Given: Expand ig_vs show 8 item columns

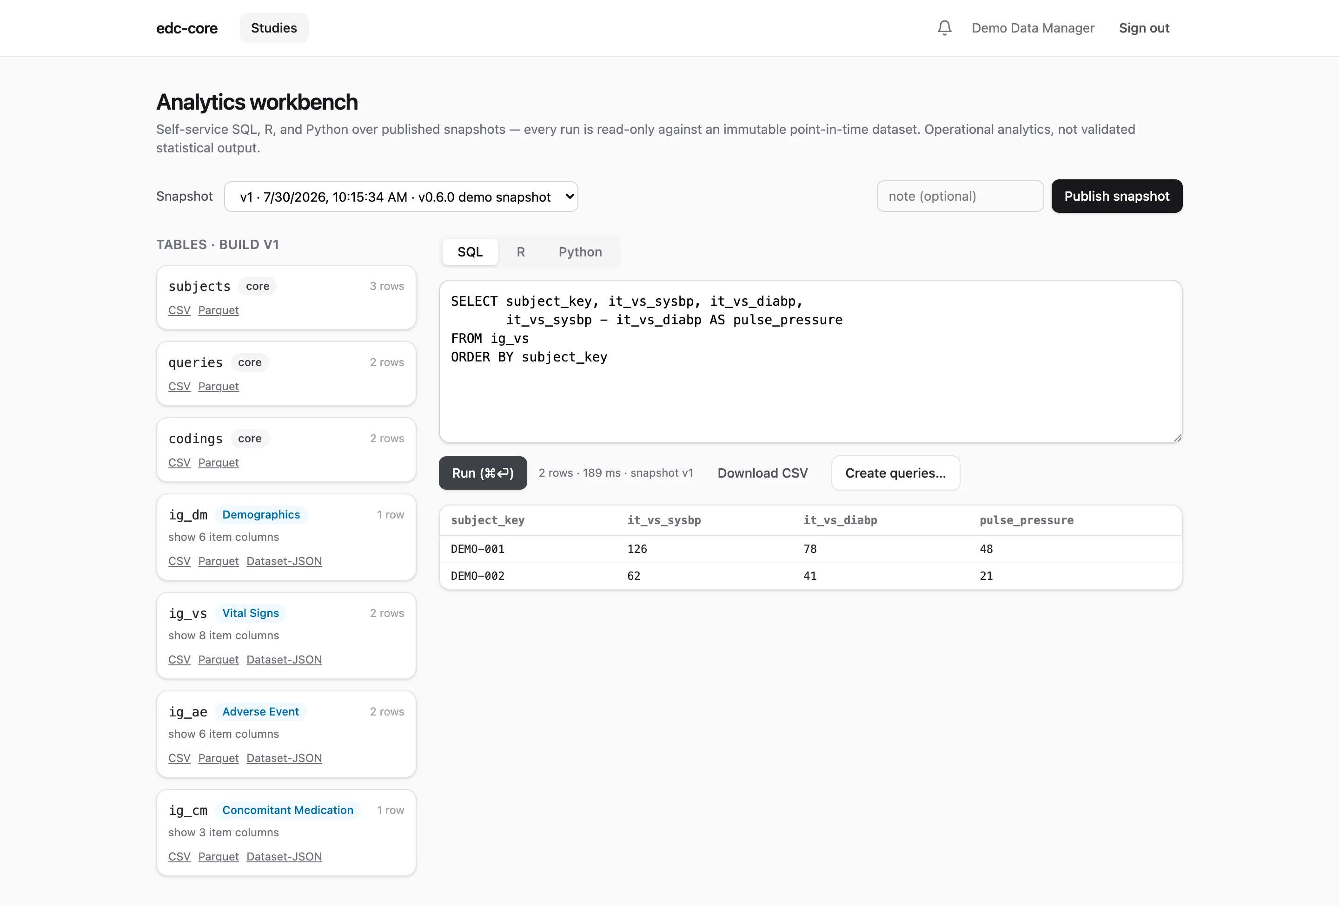Looking at the screenshot, I should [224, 636].
